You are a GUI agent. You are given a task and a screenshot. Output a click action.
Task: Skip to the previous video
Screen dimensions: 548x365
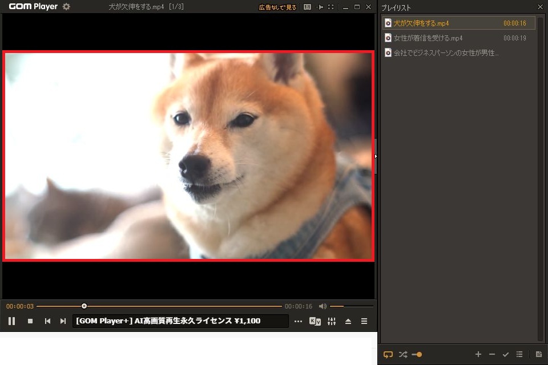(47, 321)
